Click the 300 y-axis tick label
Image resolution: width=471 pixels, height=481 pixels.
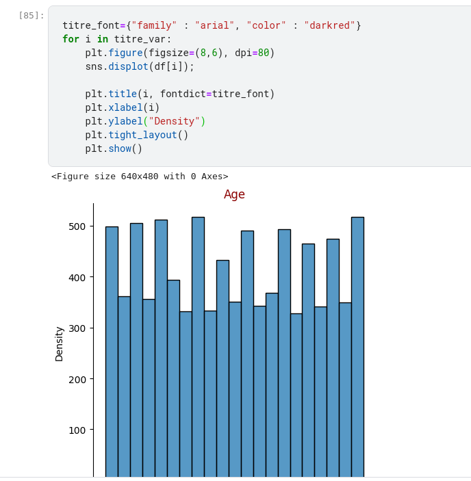tap(77, 328)
